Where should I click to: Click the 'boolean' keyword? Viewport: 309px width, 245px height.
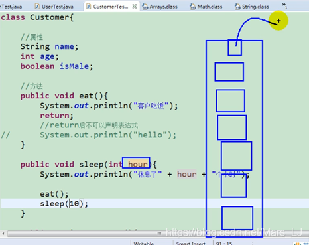(x=37, y=66)
